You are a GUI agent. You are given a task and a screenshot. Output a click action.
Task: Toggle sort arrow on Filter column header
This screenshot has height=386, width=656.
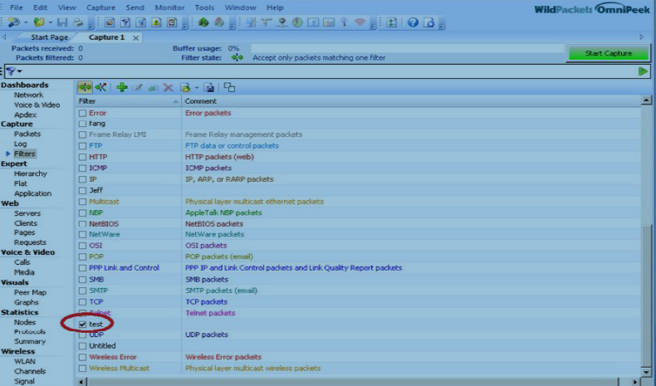click(175, 101)
